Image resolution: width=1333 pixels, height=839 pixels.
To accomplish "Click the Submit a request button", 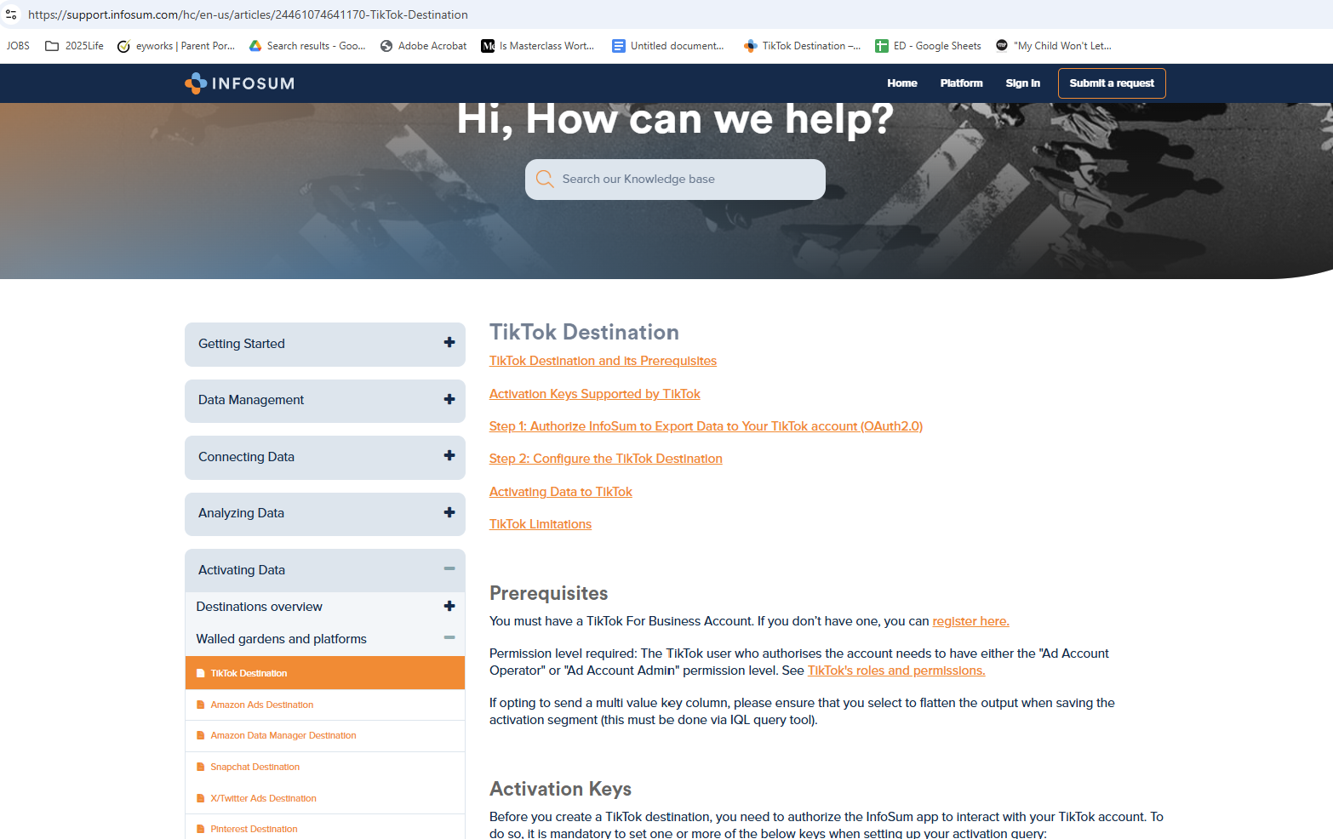I will point(1112,83).
